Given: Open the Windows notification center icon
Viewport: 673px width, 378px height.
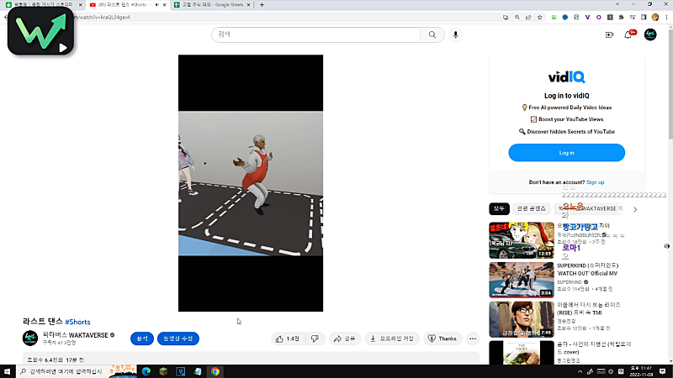Looking at the screenshot, I should 663,371.
